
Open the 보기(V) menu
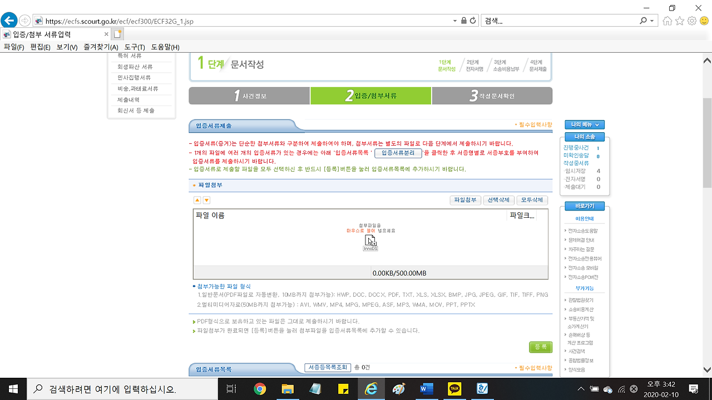pyautogui.click(x=67, y=47)
